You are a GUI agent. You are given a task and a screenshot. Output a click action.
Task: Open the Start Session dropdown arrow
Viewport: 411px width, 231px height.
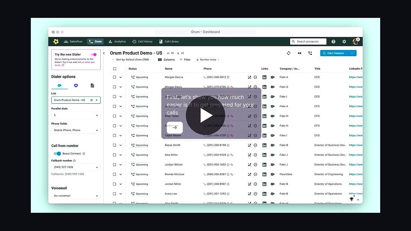(352, 53)
